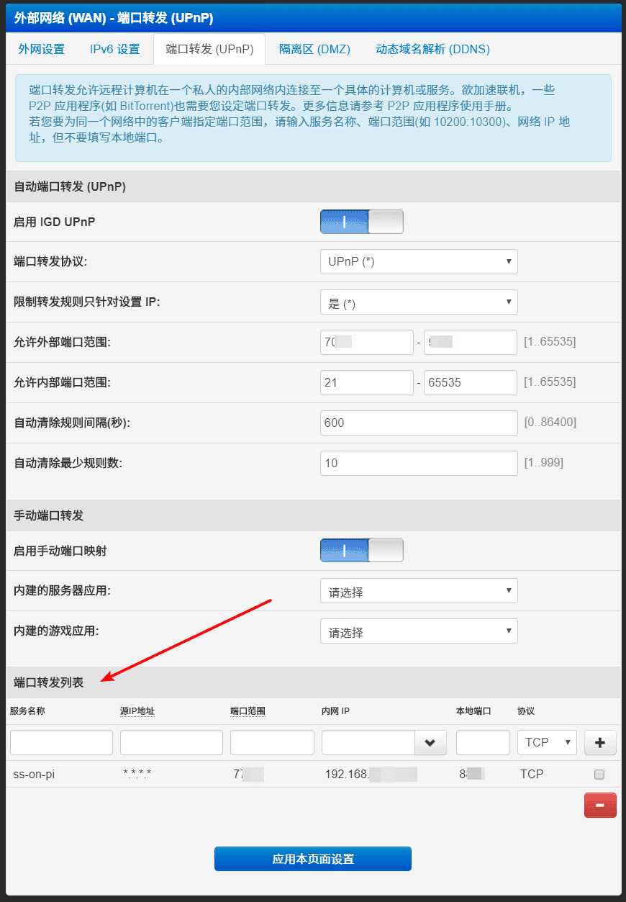Image resolution: width=626 pixels, height=902 pixels.
Task: Toggle the 启用手动端口映射 switch
Action: pyautogui.click(x=361, y=550)
